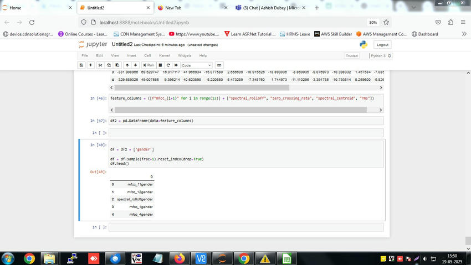
Task: Close the Untitled2 browser tab
Action: [148, 8]
